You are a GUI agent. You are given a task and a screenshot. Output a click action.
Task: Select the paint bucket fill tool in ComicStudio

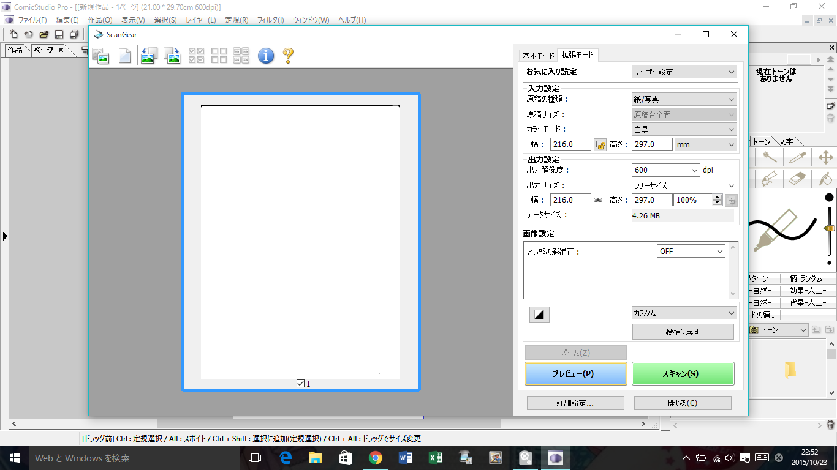pos(825,178)
